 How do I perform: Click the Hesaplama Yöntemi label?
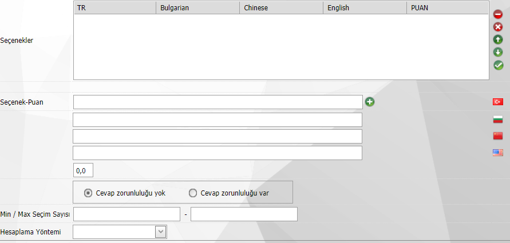(30, 232)
